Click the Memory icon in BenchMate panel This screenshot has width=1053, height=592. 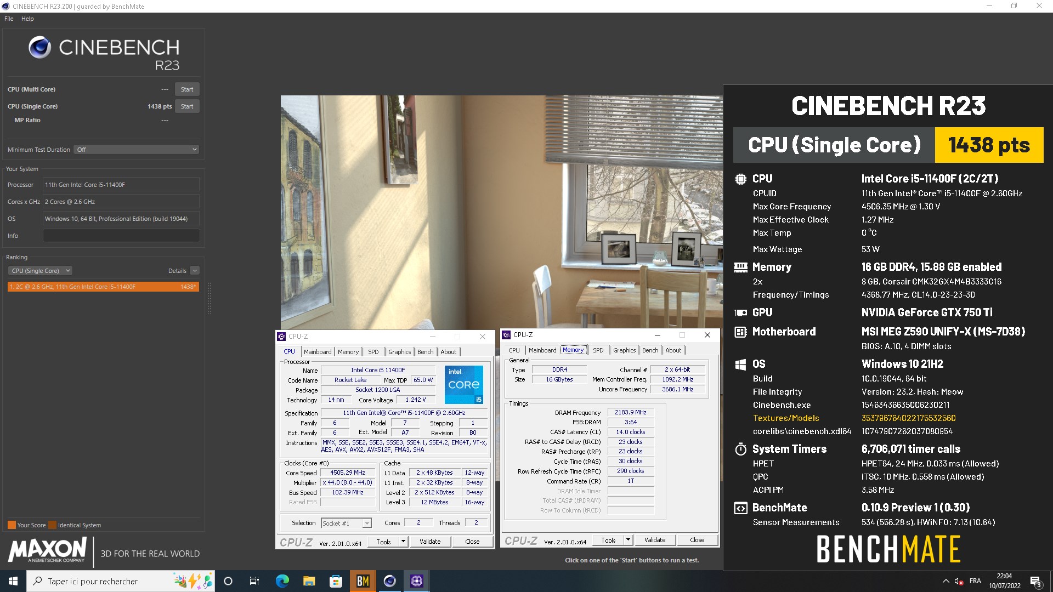pos(740,267)
